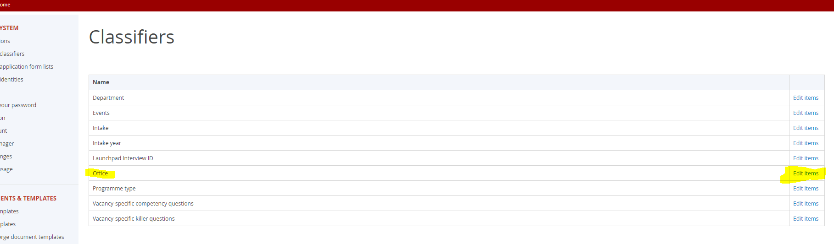Select application form lists in sidebar
The width and height of the screenshot is (834, 244).
click(x=27, y=67)
